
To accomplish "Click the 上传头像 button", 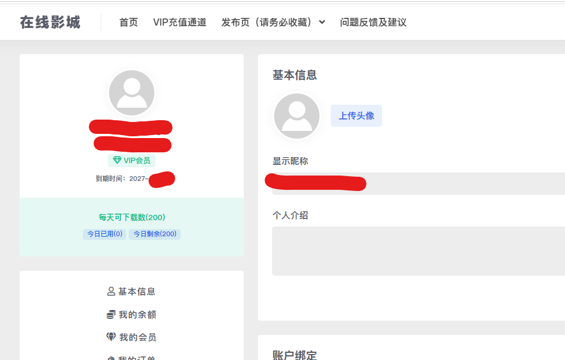I will pyautogui.click(x=356, y=116).
